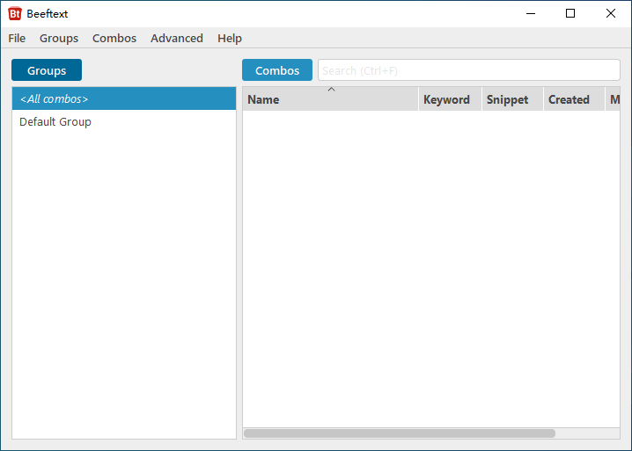This screenshot has width=632, height=451.
Task: Minimize the Beeftext window
Action: pos(530,13)
